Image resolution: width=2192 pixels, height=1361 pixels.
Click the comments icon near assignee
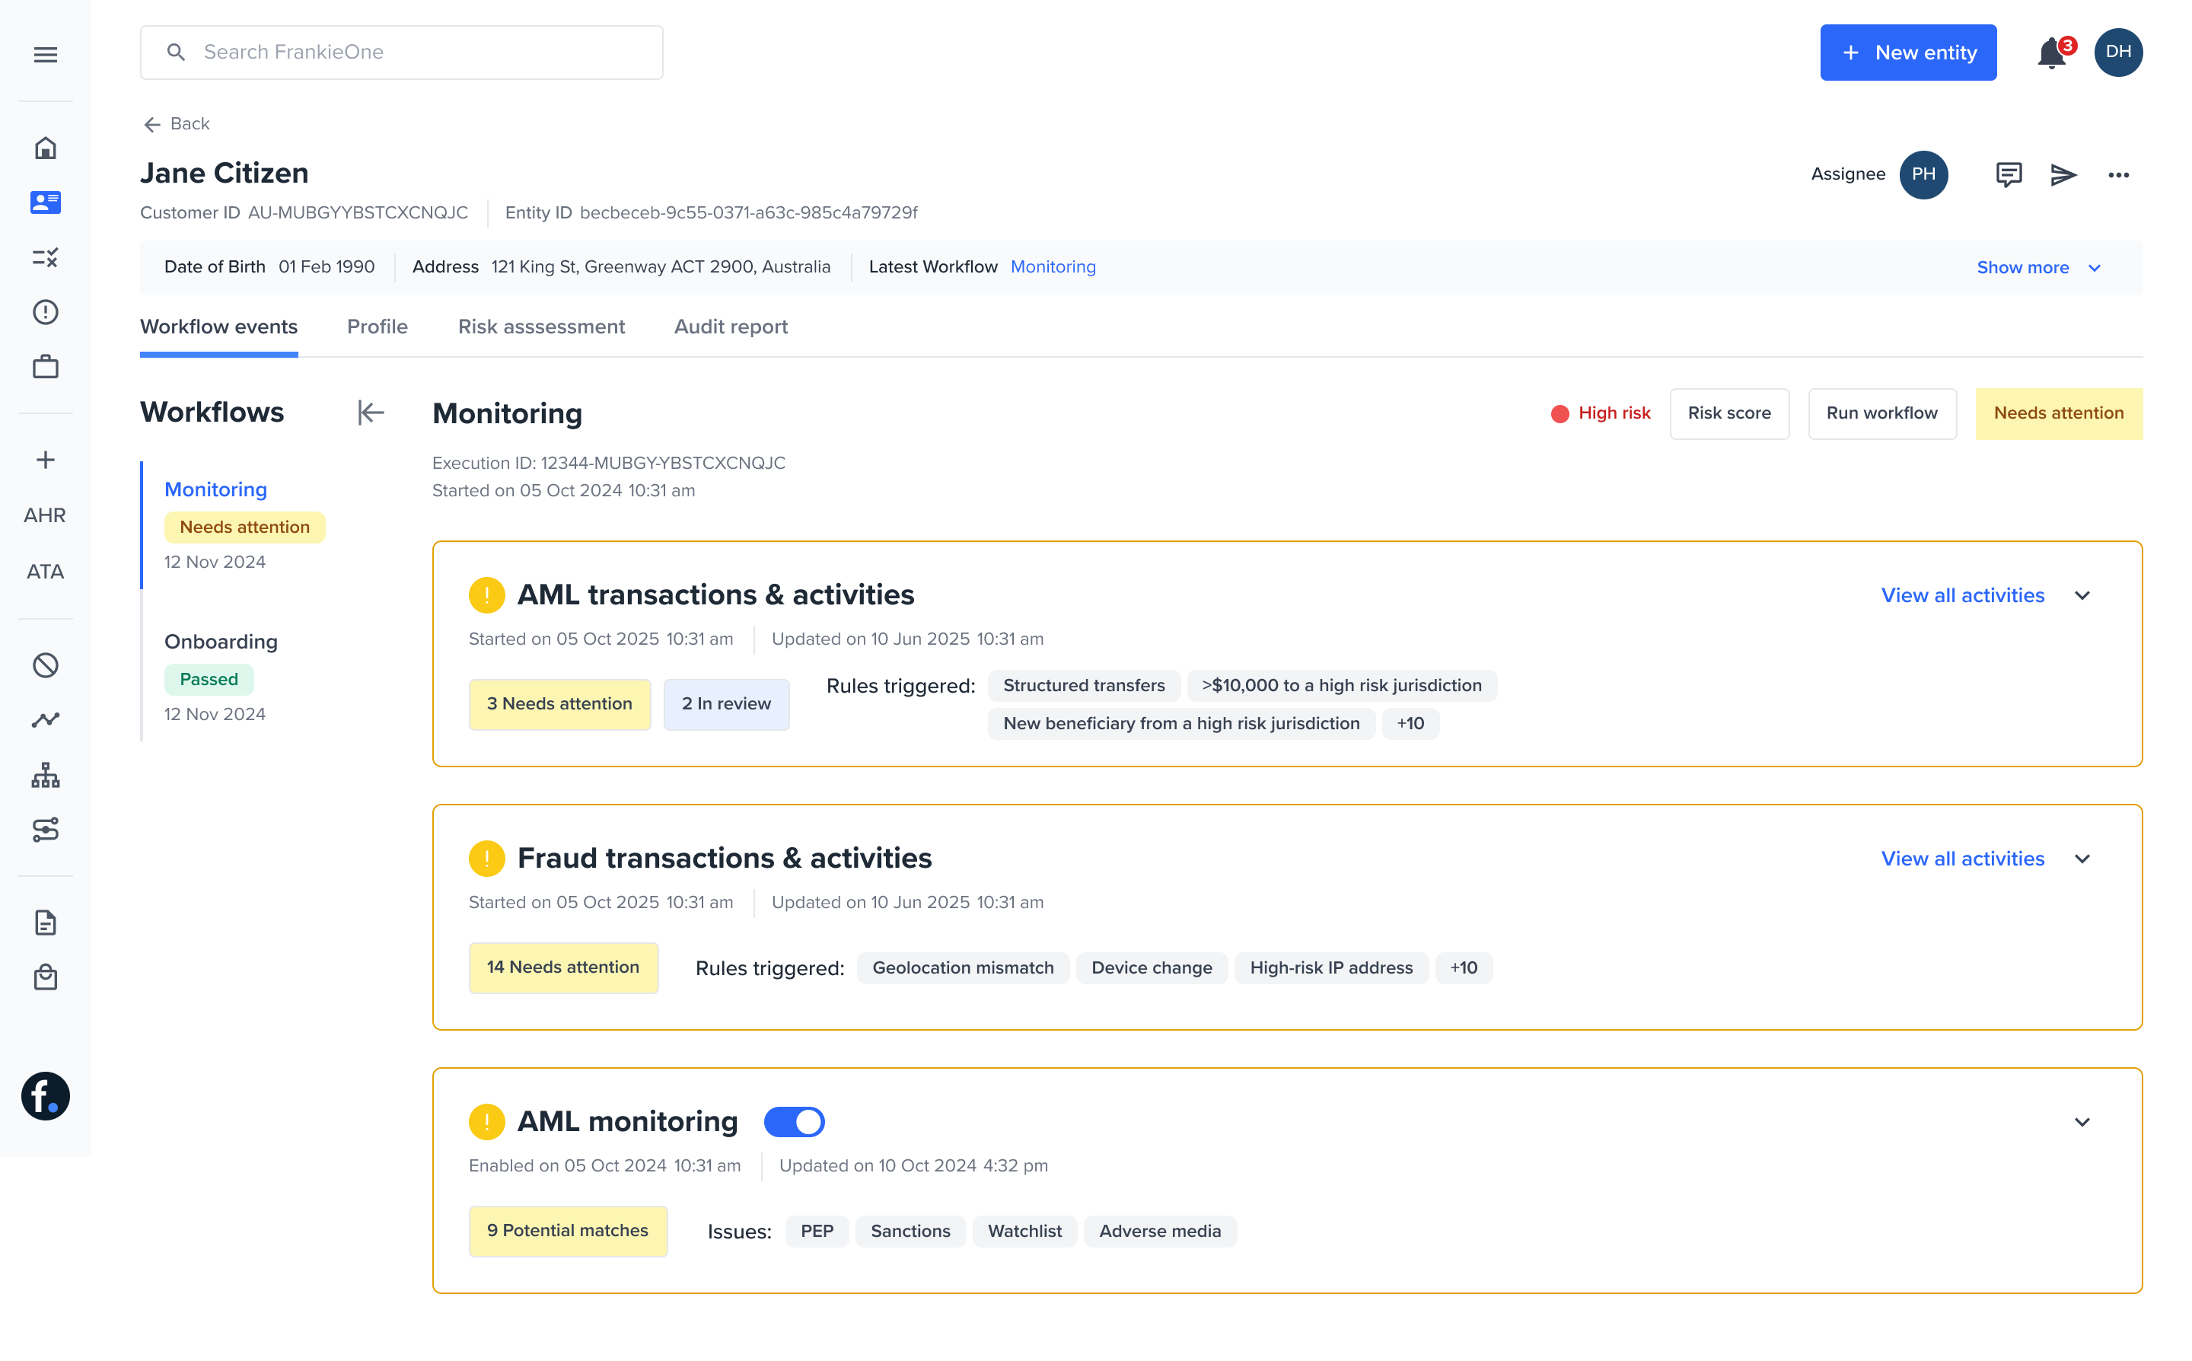coord(2009,174)
